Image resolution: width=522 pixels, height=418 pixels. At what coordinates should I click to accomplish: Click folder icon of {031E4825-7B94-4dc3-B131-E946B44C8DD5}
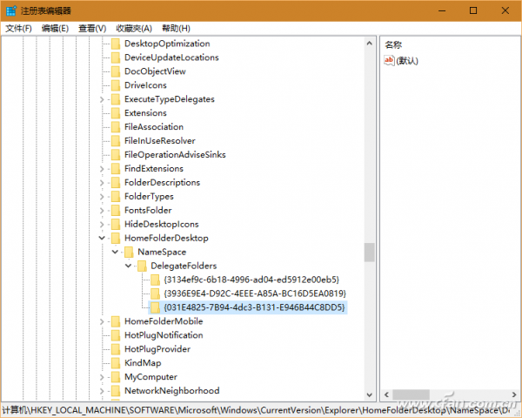pos(155,307)
